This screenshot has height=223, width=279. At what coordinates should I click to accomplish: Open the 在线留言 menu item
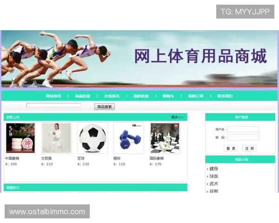[112, 96]
